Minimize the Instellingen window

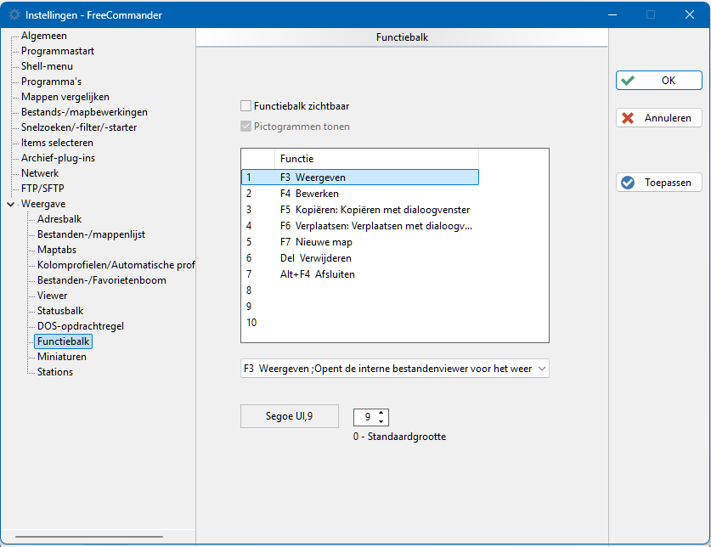pyautogui.click(x=612, y=14)
